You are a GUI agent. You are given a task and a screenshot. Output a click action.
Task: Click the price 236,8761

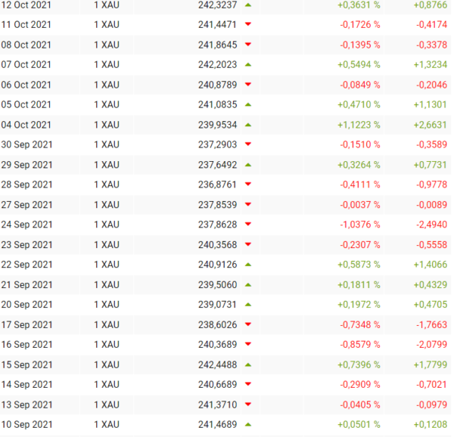(x=217, y=184)
